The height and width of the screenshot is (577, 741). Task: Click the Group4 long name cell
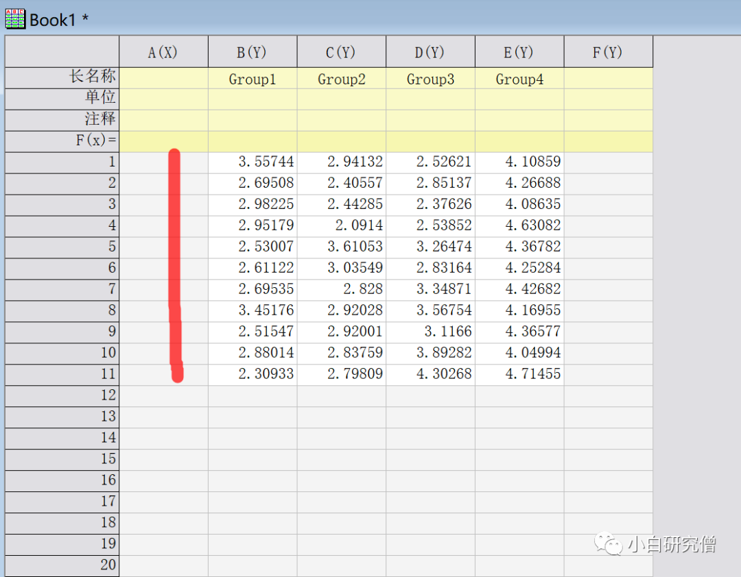(519, 79)
